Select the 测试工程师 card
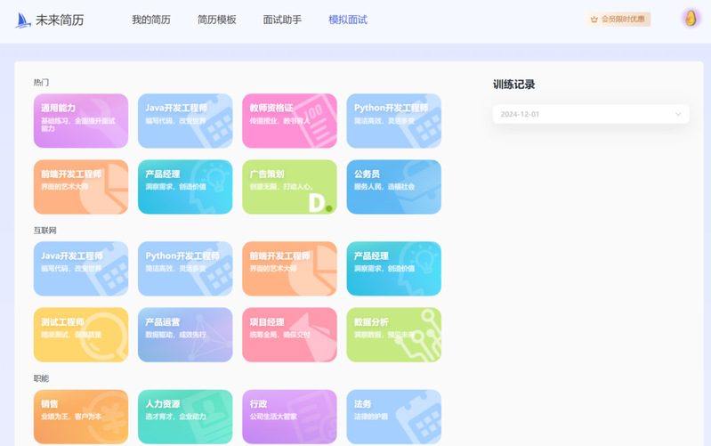The height and width of the screenshot is (446, 711). [81, 335]
